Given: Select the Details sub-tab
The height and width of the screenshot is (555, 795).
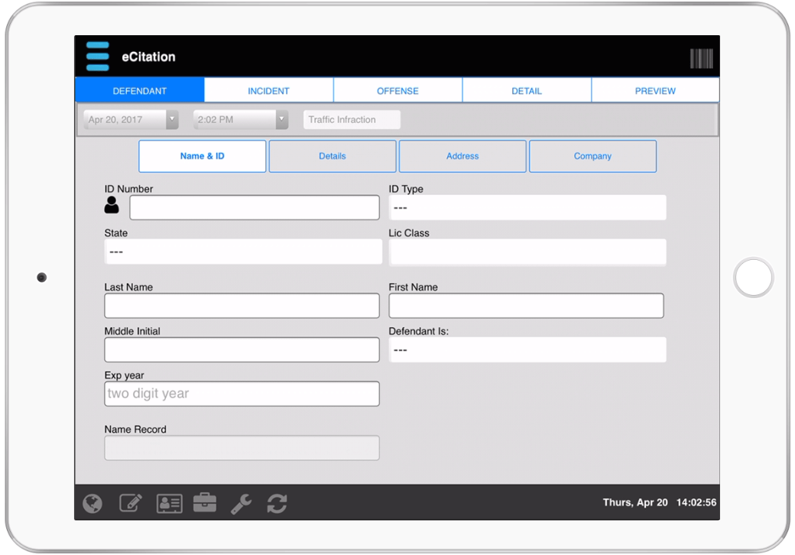Looking at the screenshot, I should tap(332, 156).
